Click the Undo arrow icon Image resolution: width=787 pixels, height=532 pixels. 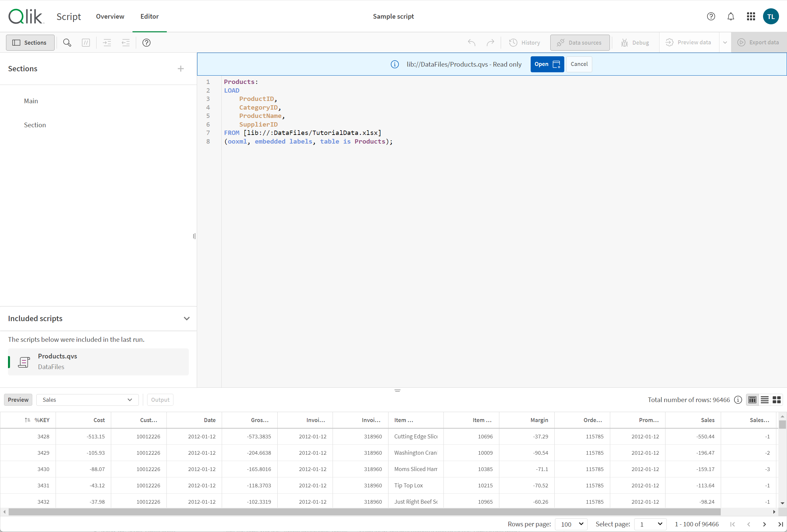471,42
